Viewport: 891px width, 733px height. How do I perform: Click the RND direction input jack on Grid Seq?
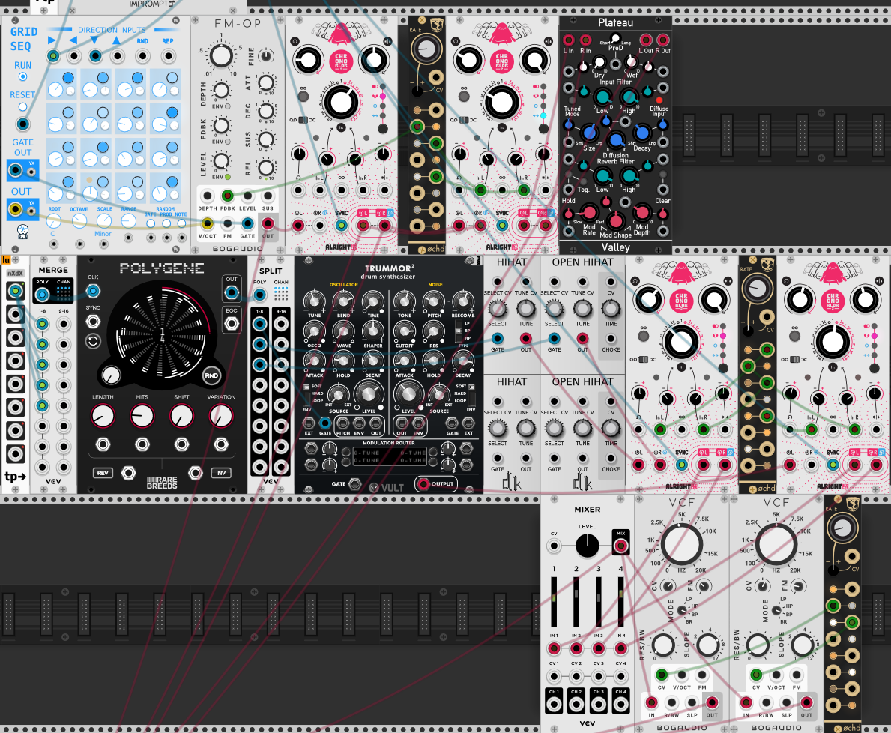click(142, 56)
